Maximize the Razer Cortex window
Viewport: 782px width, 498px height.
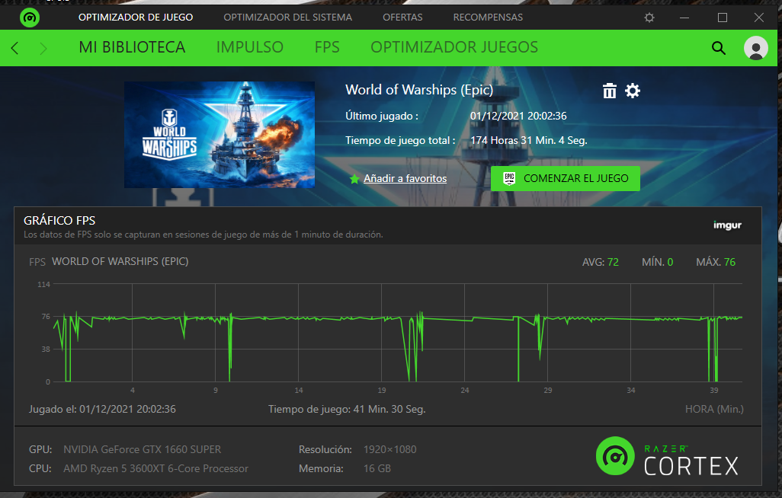722,18
